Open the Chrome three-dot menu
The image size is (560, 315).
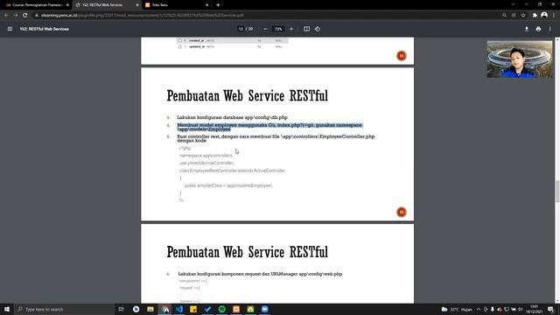(x=554, y=16)
